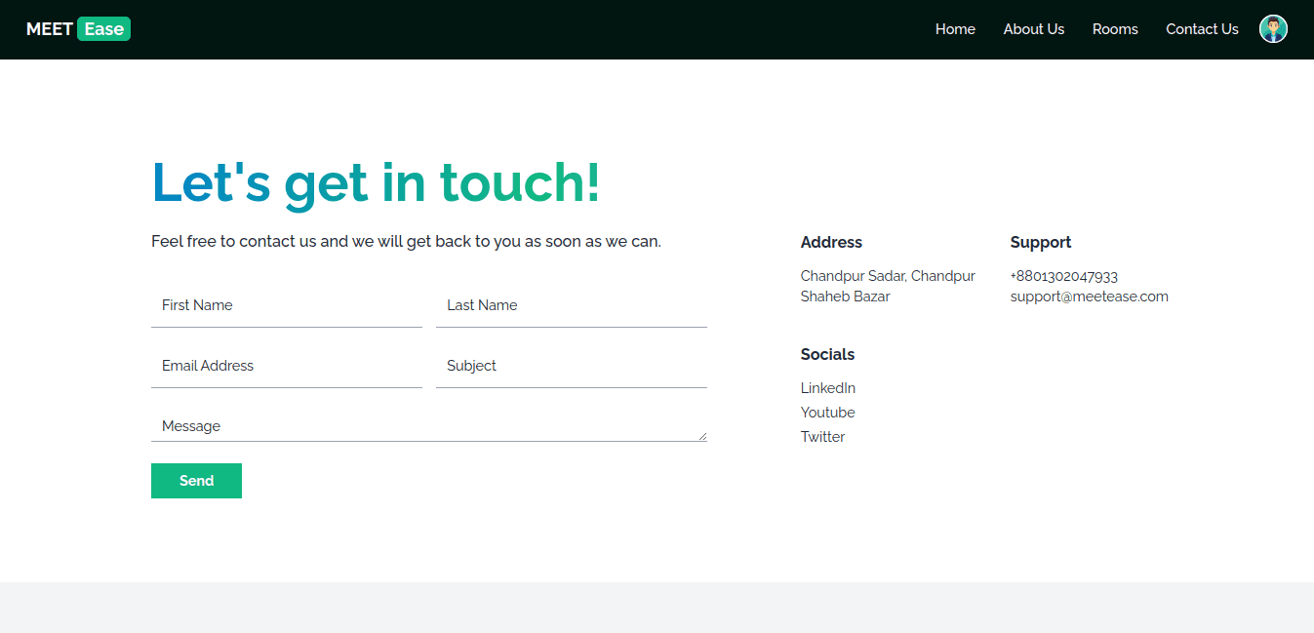Click the MEET Ease logo
The height and width of the screenshot is (633, 1314).
pyautogui.click(x=78, y=29)
